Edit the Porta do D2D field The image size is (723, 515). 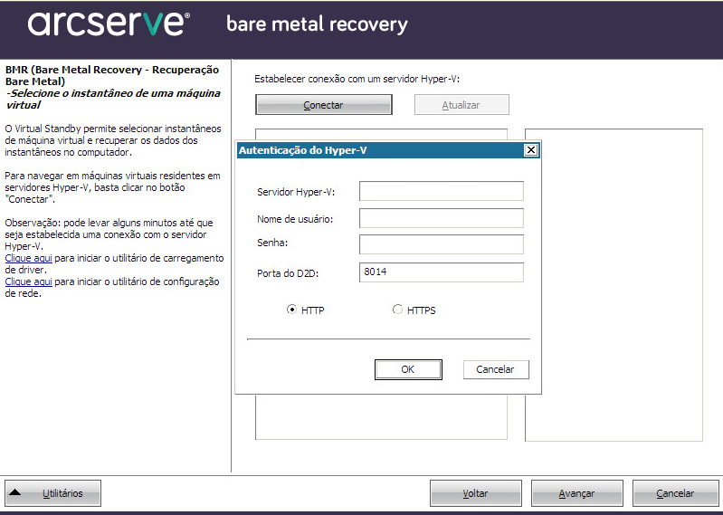coord(442,272)
